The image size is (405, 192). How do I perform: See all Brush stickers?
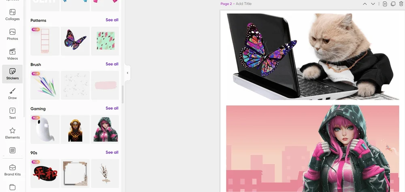point(112,64)
